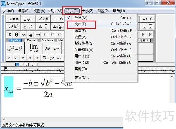The height and width of the screenshot is (129, 176).
Task: Insert the theta symbol
Action: point(17,35)
